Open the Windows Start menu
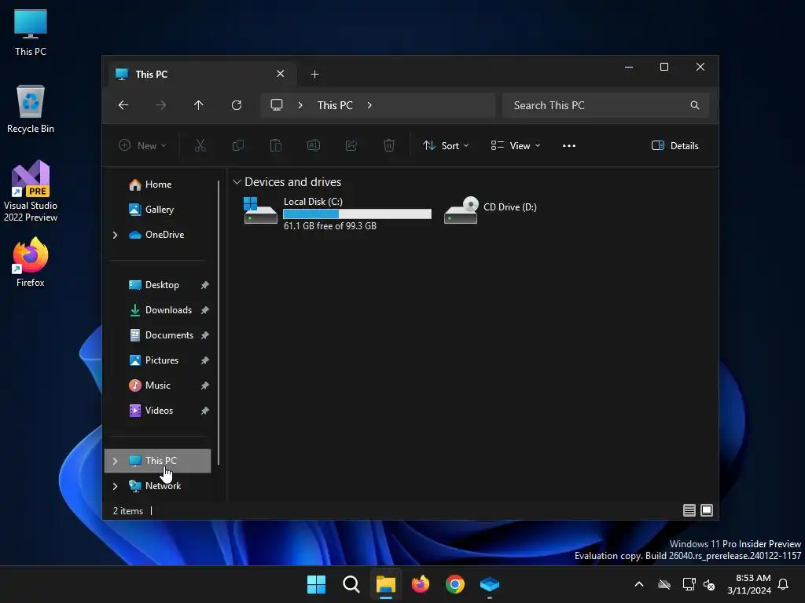The image size is (805, 603). click(x=316, y=584)
